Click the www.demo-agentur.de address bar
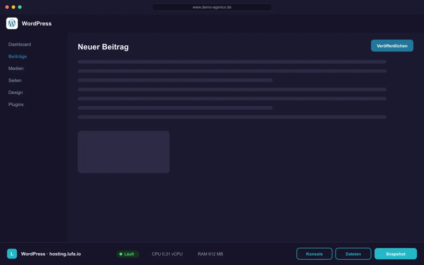 (212, 7)
